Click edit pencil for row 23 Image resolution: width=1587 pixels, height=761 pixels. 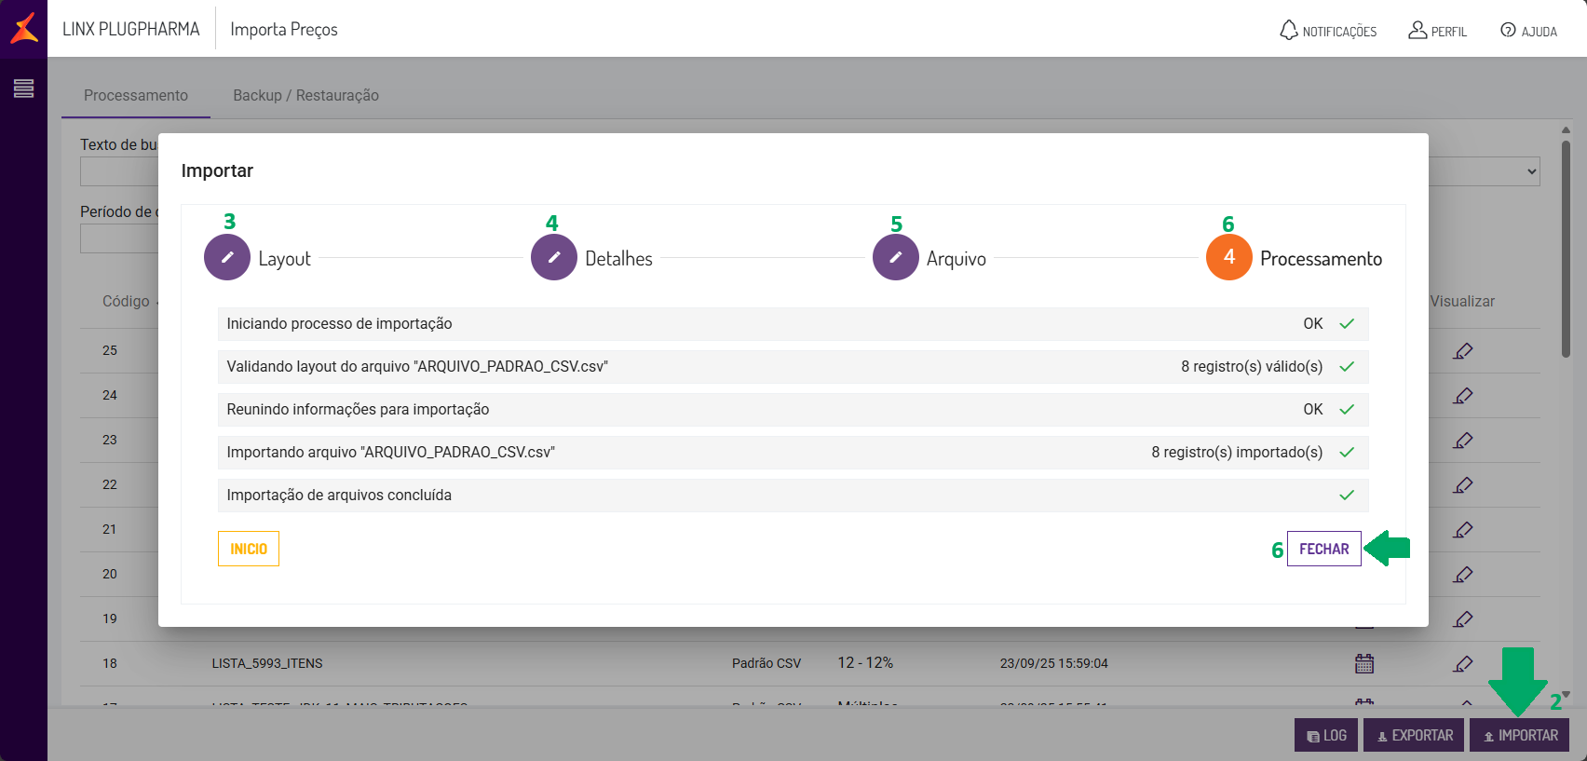click(1463, 441)
